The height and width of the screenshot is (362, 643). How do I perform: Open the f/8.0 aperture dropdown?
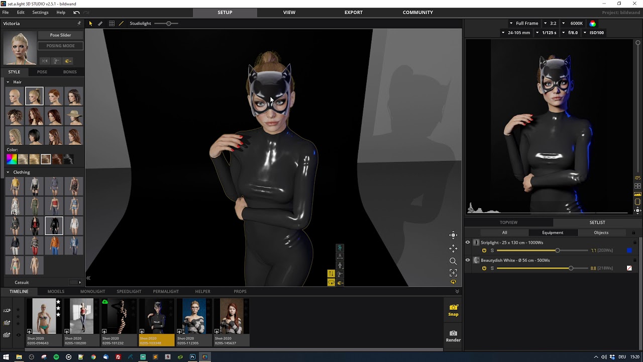[570, 33]
